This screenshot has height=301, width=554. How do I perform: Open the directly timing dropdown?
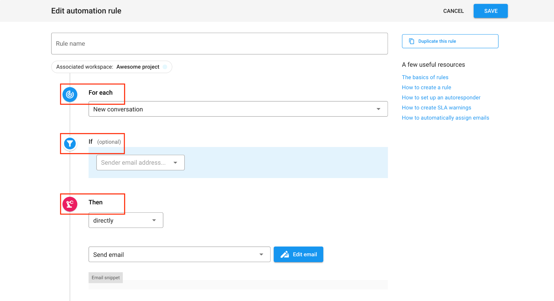[126, 220]
